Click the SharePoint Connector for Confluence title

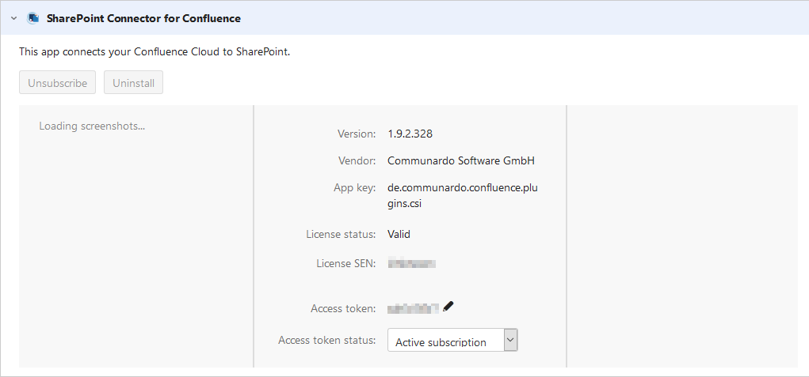coord(143,17)
